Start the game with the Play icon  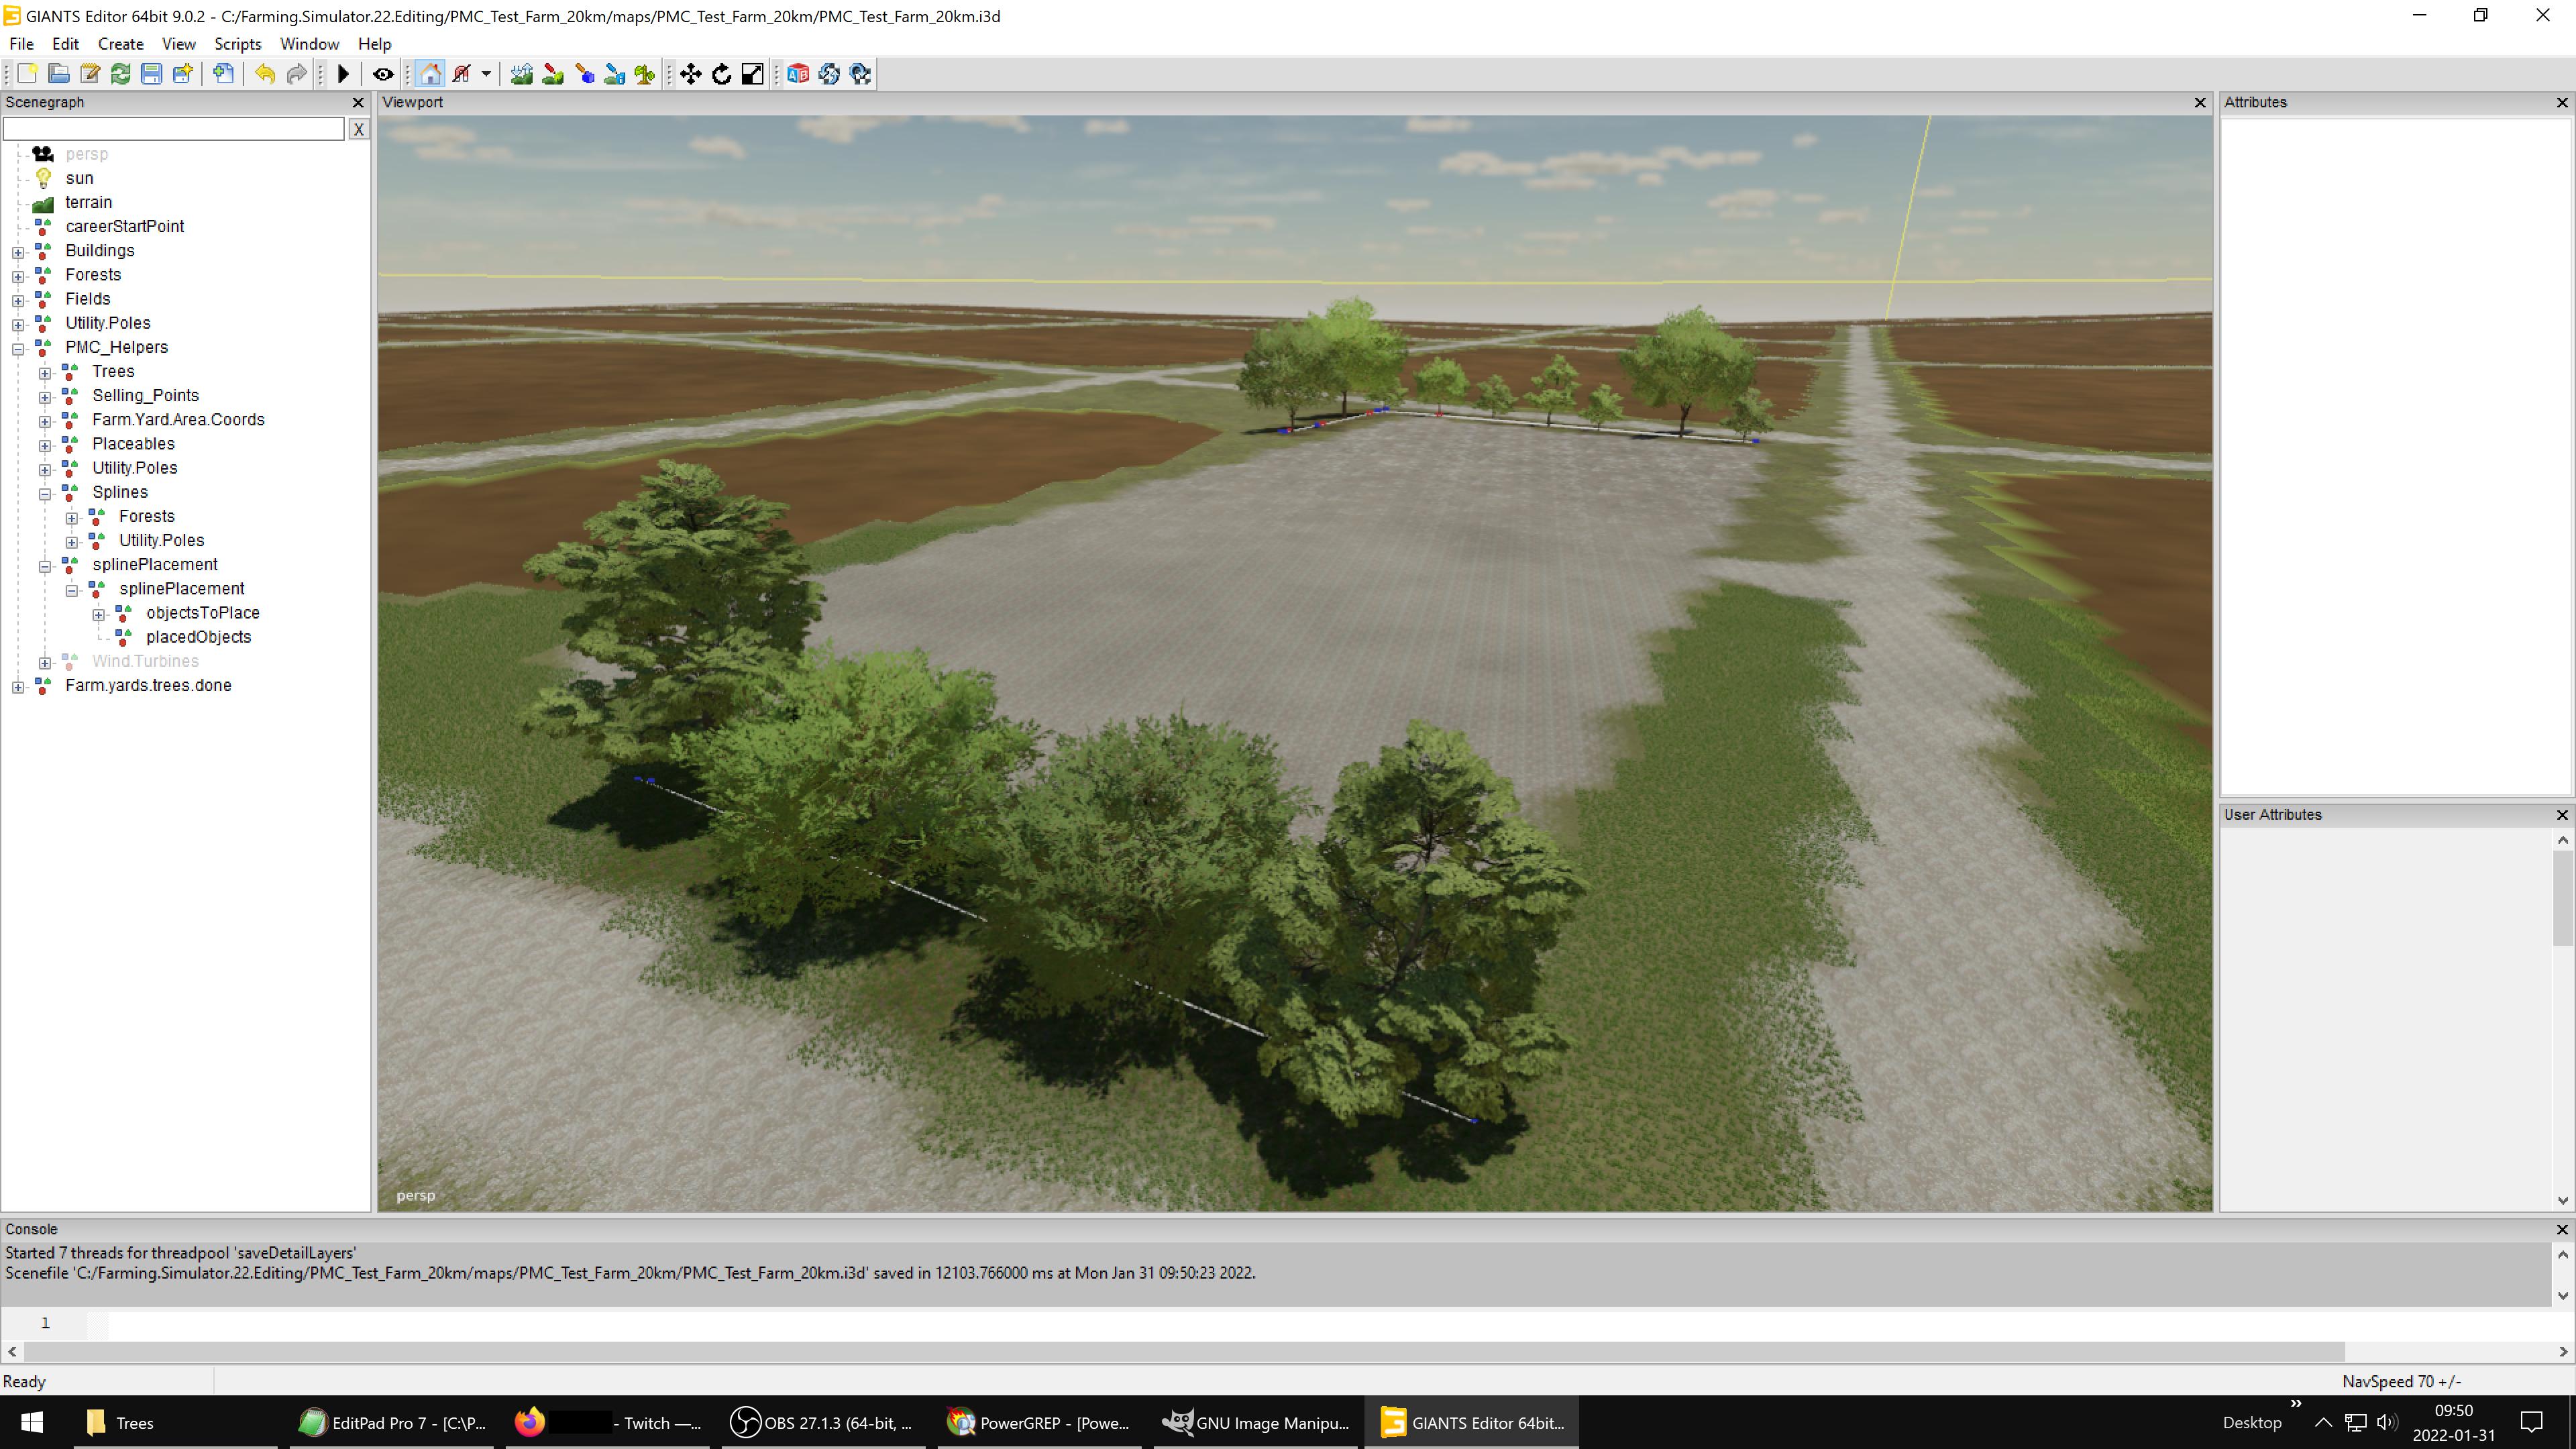tap(343, 74)
